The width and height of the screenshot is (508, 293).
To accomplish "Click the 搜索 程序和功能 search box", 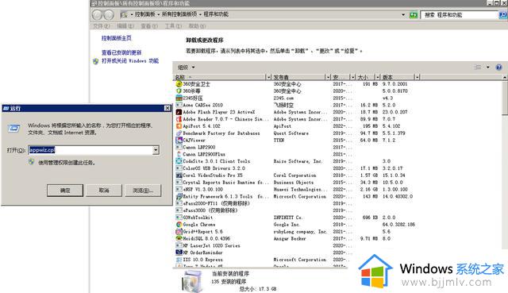I will coord(460,15).
